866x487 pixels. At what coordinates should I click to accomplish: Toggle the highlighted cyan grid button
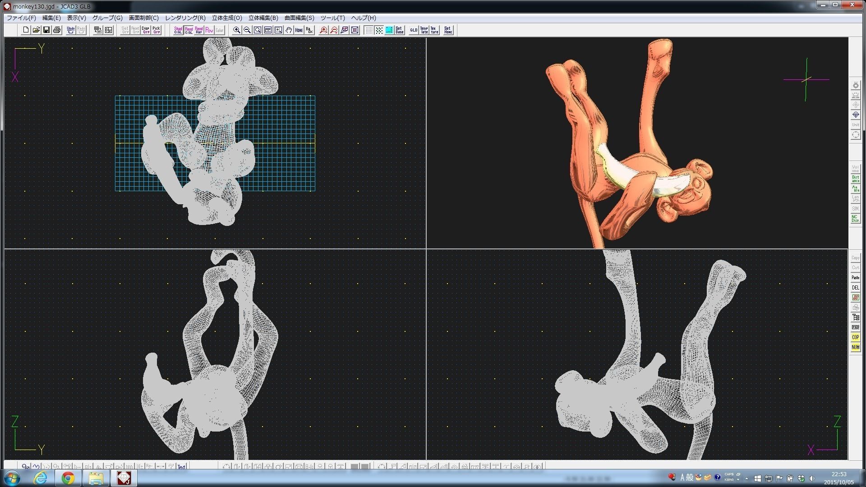[x=389, y=30]
